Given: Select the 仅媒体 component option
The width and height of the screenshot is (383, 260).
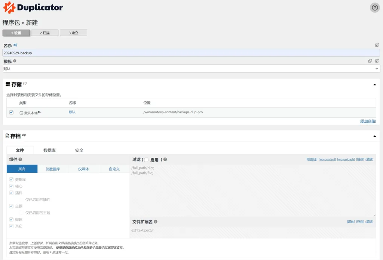Looking at the screenshot, I should point(83,169).
